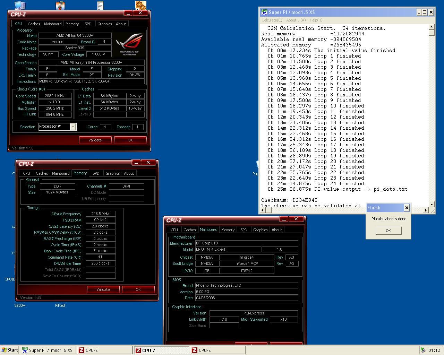Image resolution: width=444 pixels, height=355 pixels.
Task: Switch to CPU tab in Memory CPU-Z window
Action: pos(26,173)
